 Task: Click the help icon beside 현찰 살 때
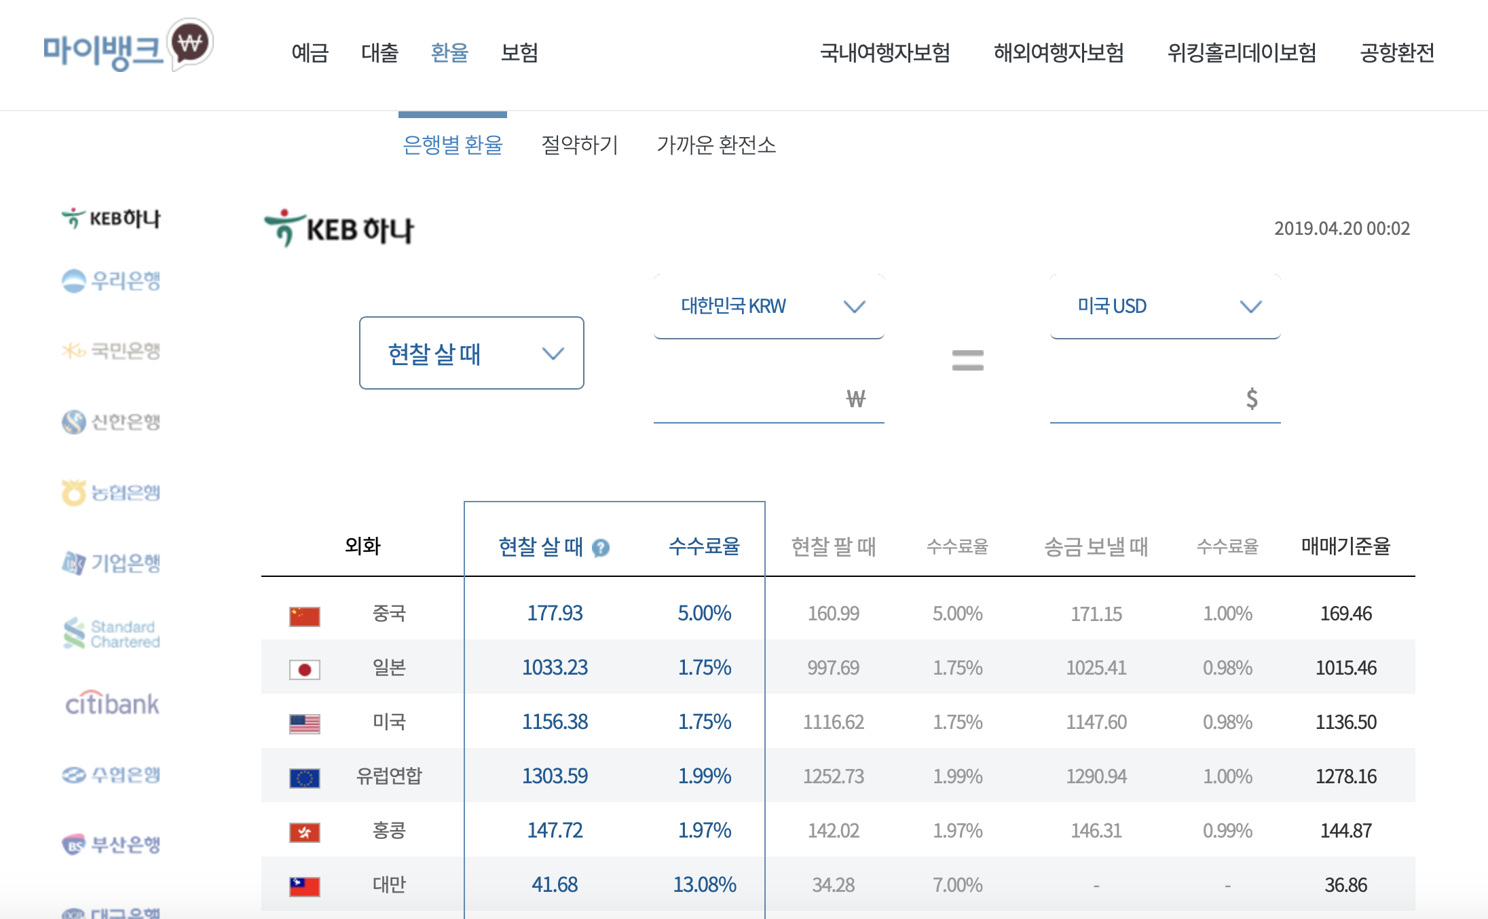coord(601,548)
